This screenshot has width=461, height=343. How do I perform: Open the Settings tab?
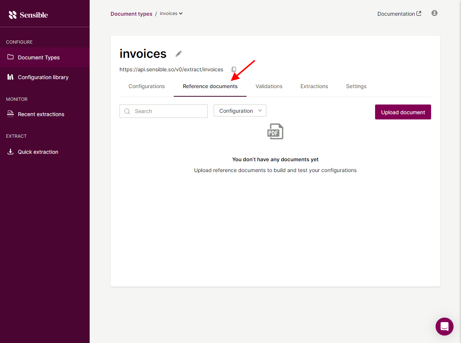coord(356,86)
